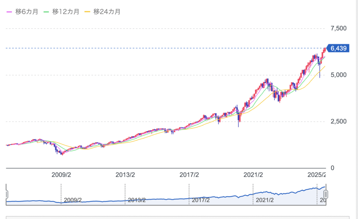Toggle the 移6カ月 moving average legend label
Viewport: 358px width, 219px height.
27,12
